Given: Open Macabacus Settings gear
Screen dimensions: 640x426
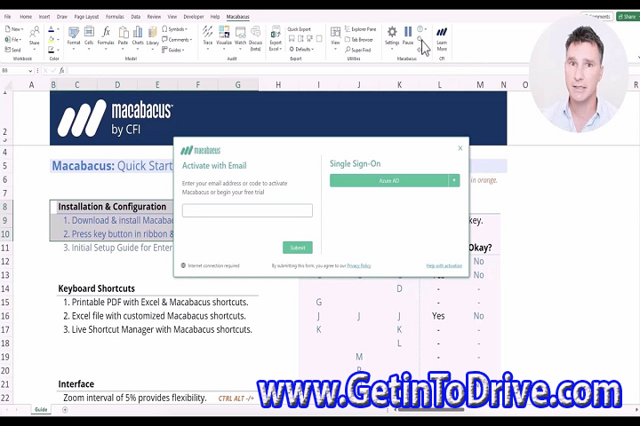Looking at the screenshot, I should click(x=392, y=35).
